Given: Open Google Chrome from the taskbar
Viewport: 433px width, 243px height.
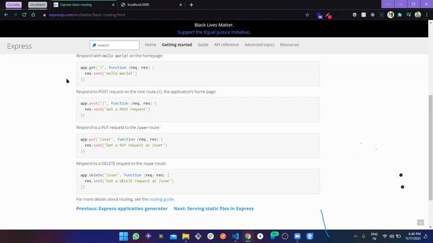Looking at the screenshot, I should [248, 236].
